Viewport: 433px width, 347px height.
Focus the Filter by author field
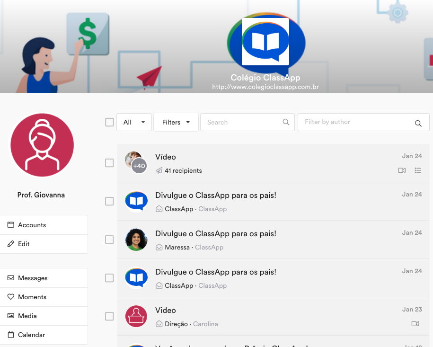point(363,122)
